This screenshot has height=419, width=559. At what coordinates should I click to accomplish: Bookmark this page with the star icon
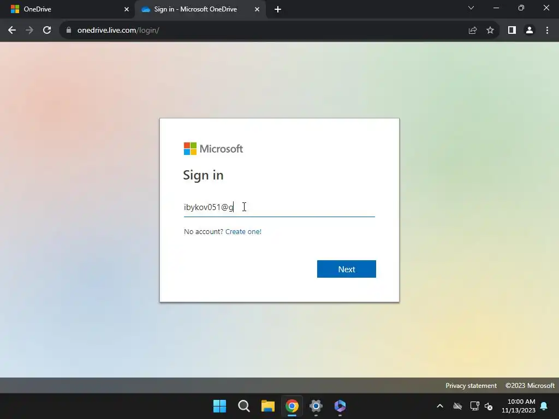pyautogui.click(x=490, y=31)
